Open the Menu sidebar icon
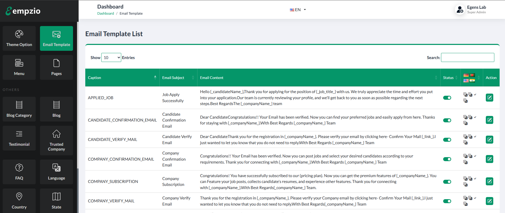This screenshot has width=505, height=213. pos(19,67)
